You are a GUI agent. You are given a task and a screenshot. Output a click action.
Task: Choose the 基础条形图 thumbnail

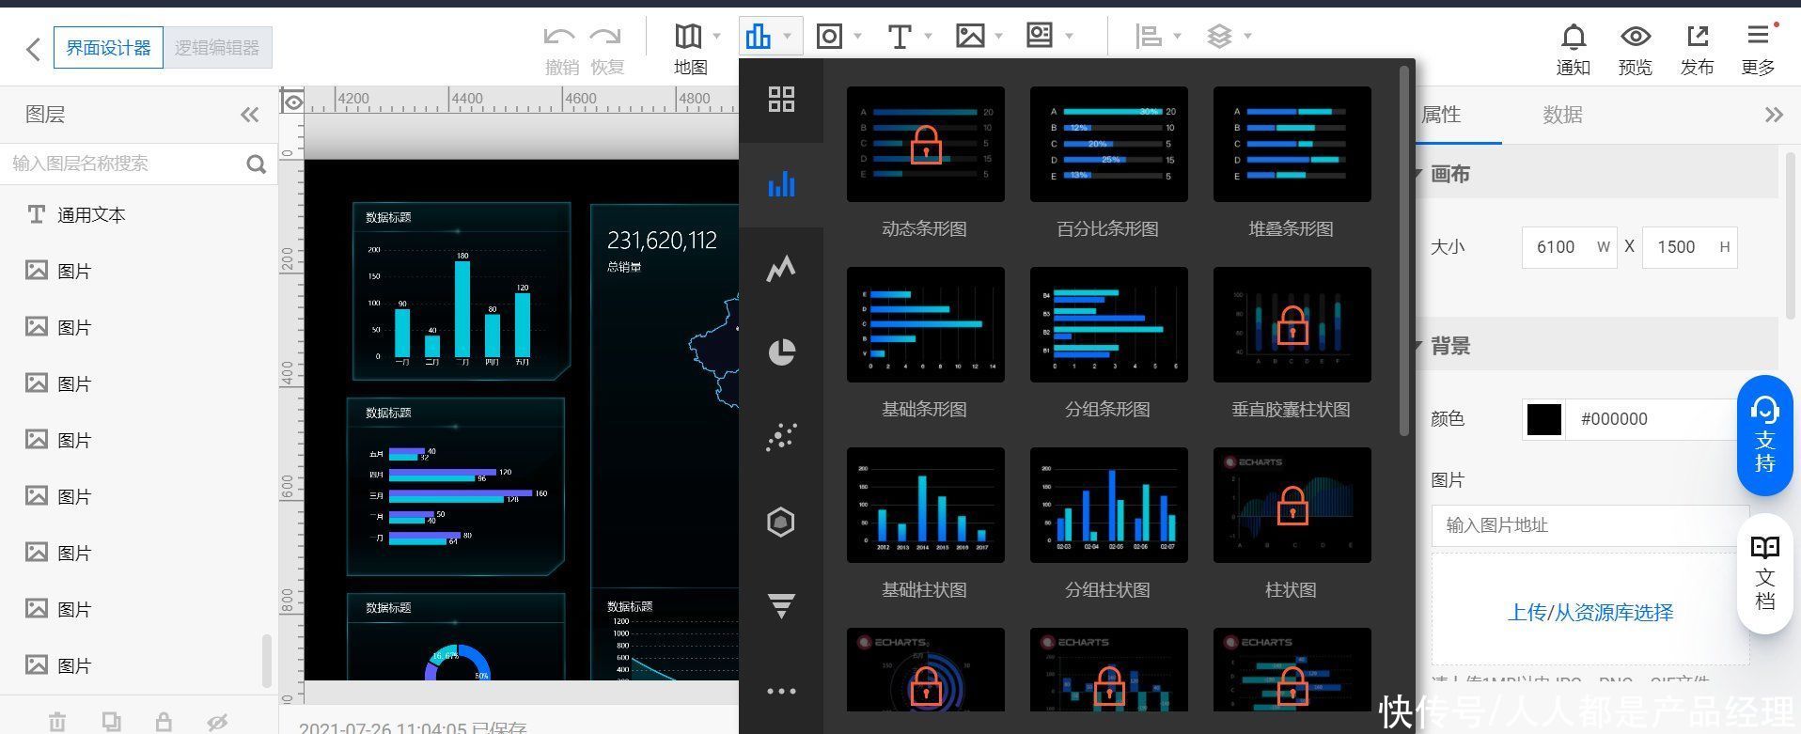pos(926,325)
